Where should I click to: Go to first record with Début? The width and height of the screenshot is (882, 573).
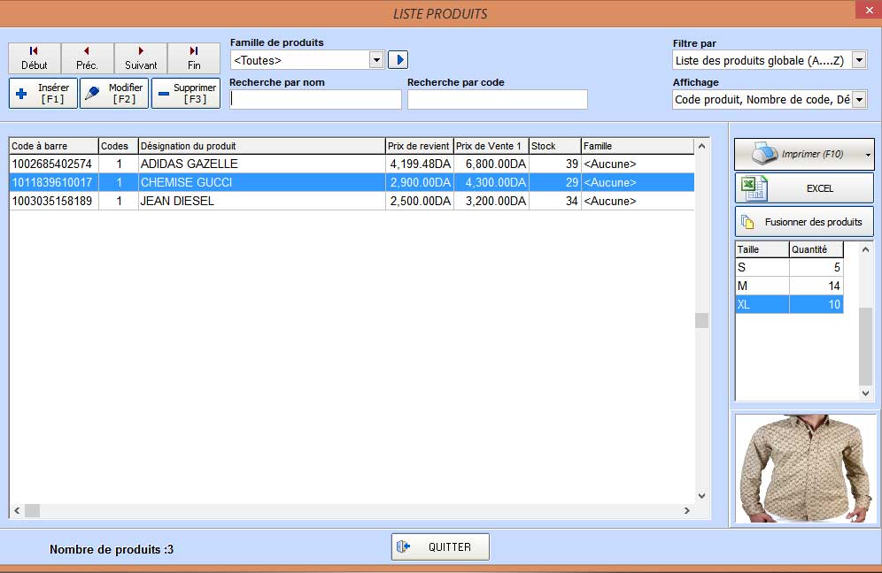[x=35, y=58]
